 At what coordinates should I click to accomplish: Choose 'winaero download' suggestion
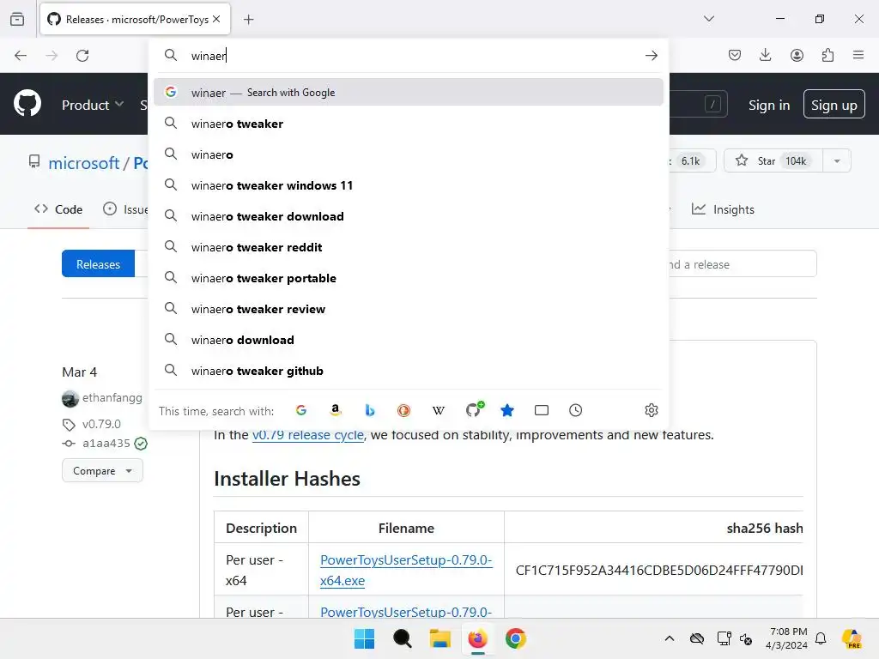click(x=408, y=340)
